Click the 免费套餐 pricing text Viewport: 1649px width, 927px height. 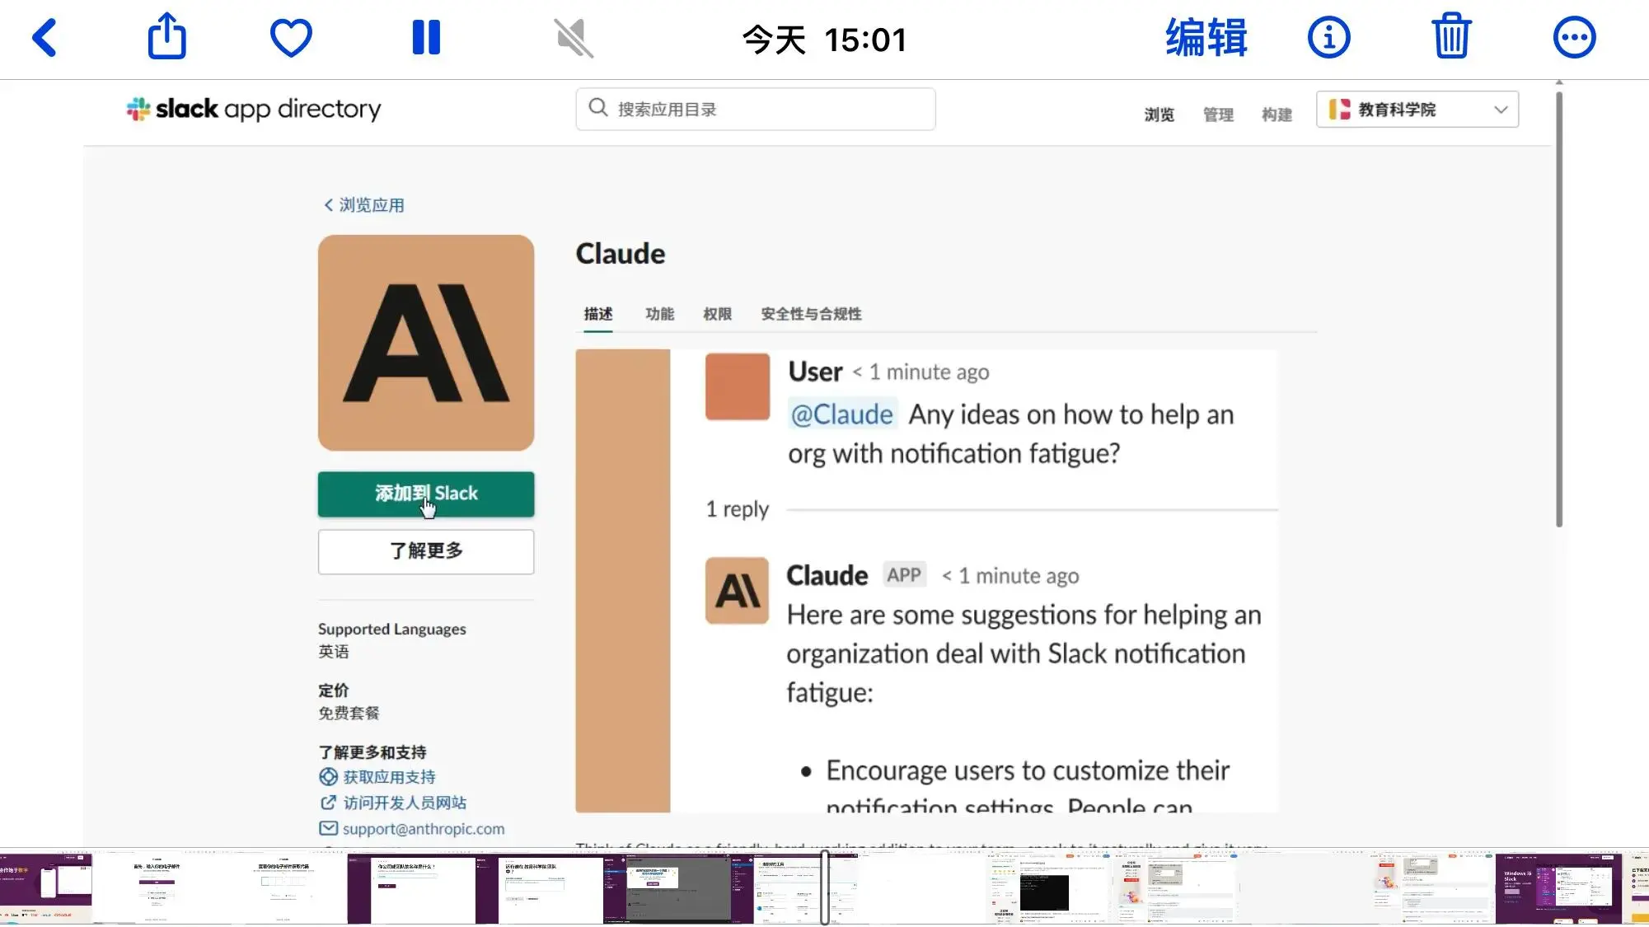(349, 714)
